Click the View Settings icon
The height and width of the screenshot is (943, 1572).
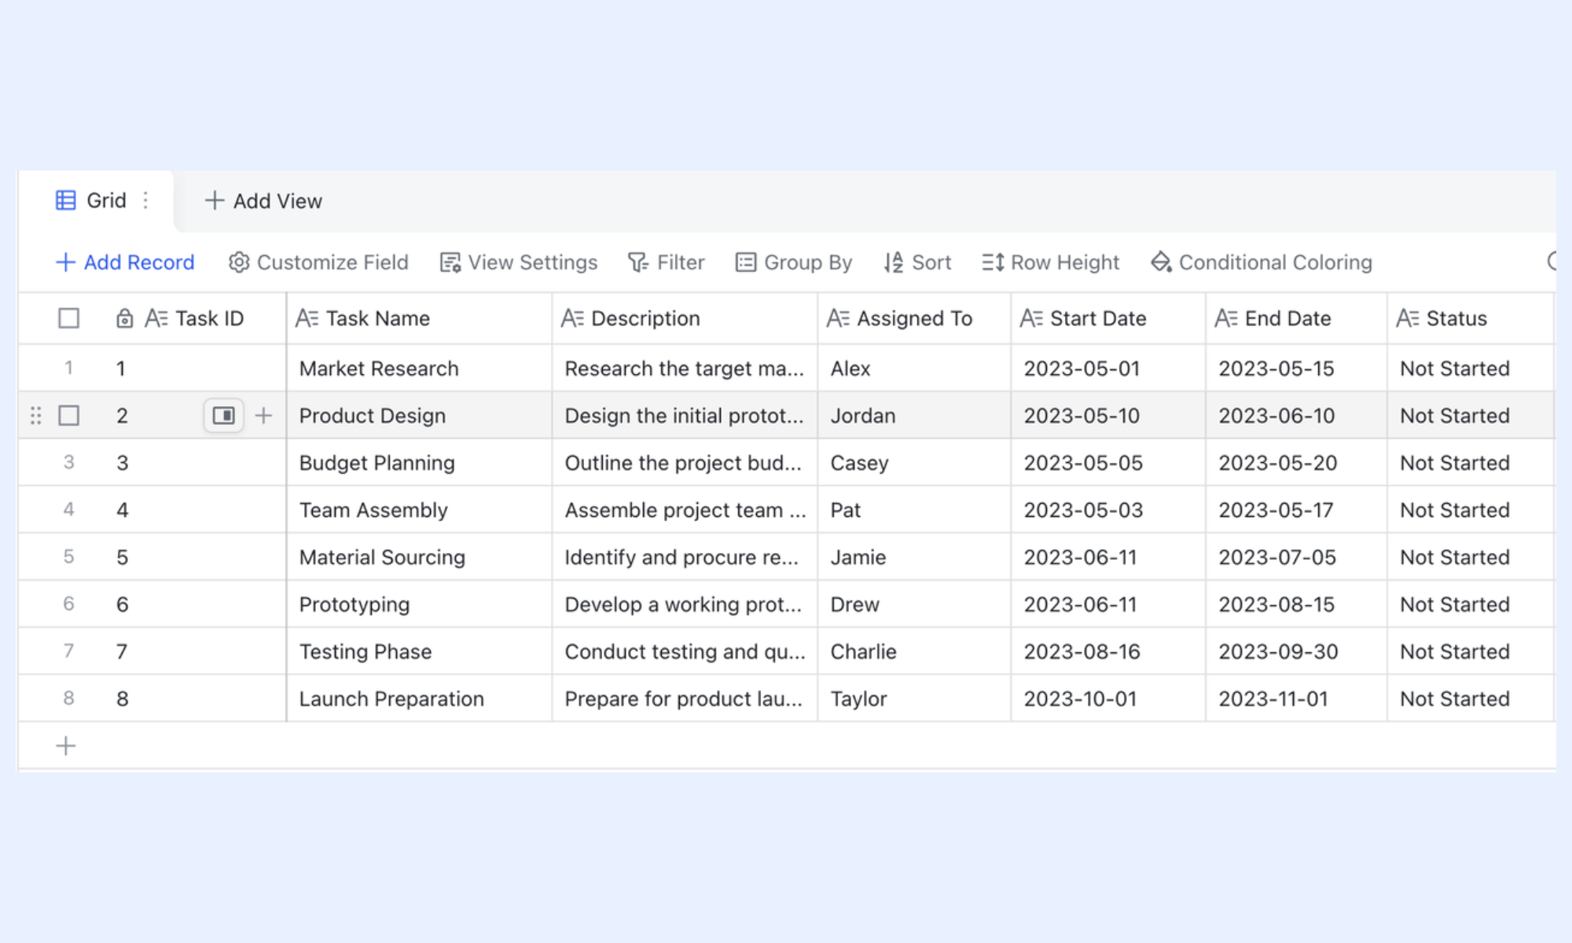click(450, 262)
